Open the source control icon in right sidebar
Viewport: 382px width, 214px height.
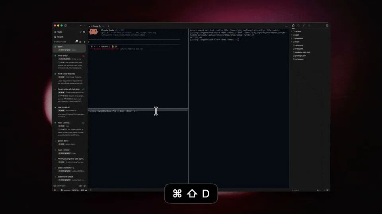[x=304, y=25]
